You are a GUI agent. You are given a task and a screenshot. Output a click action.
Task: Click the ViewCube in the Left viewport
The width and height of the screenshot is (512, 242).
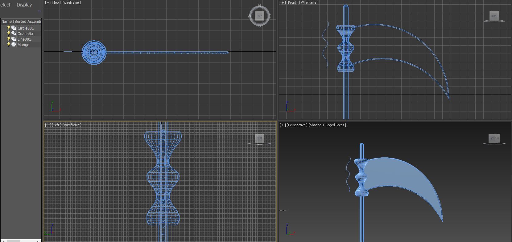pyautogui.click(x=259, y=138)
